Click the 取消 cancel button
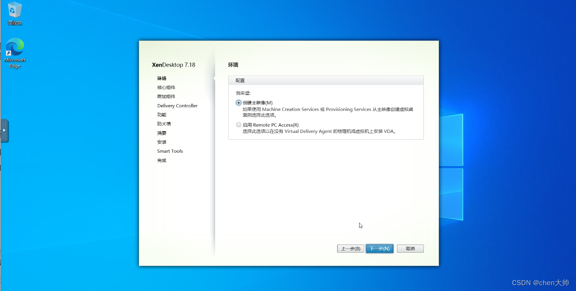 pos(410,249)
